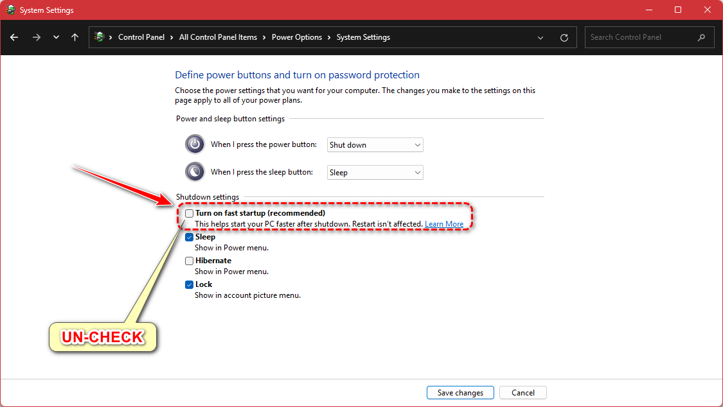Click the Forward navigation arrow

click(x=37, y=37)
